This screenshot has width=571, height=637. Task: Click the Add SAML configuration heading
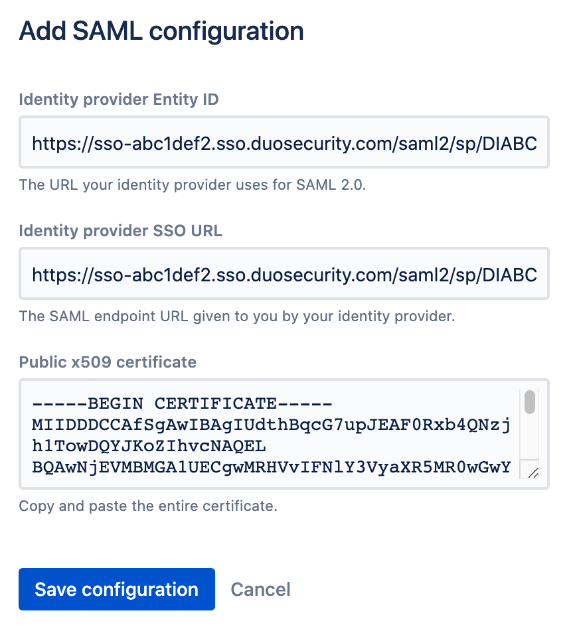click(x=161, y=31)
